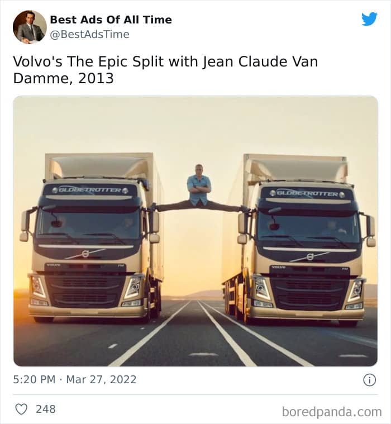Viewport: 391px width, 424px height.
Task: Click Volvo emblem on left truck grille
Action: click(x=85, y=254)
